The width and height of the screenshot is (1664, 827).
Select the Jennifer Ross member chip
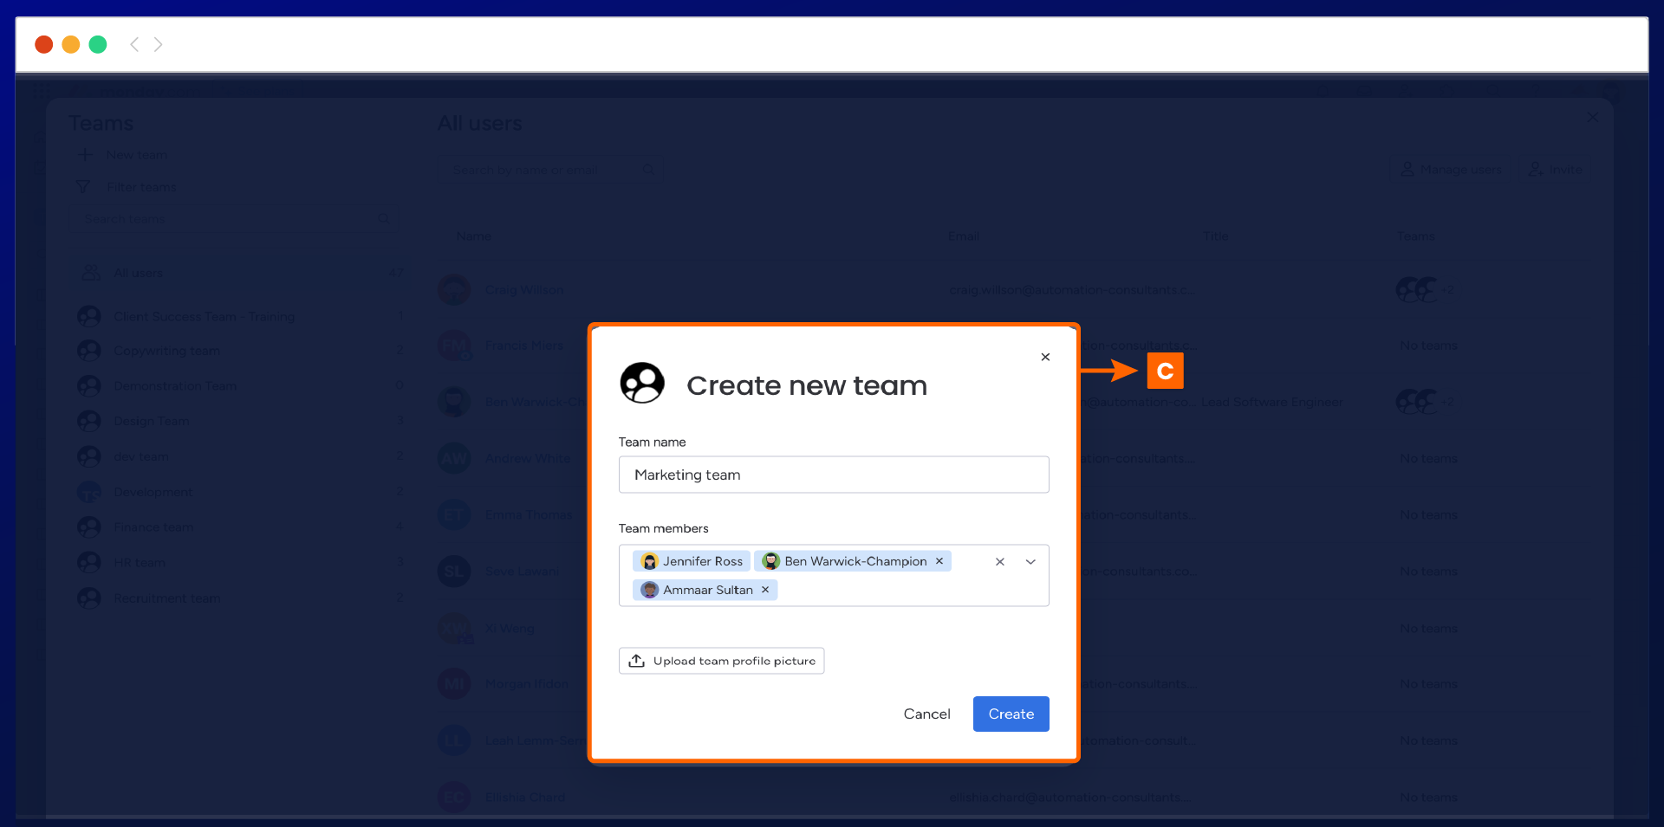click(x=692, y=561)
